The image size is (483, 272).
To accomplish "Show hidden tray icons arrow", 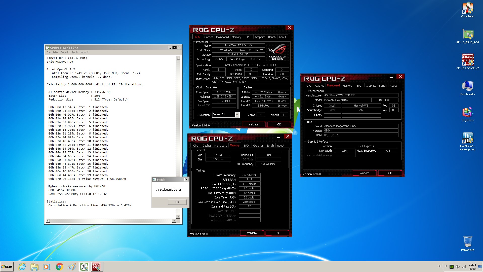I will [446, 266].
